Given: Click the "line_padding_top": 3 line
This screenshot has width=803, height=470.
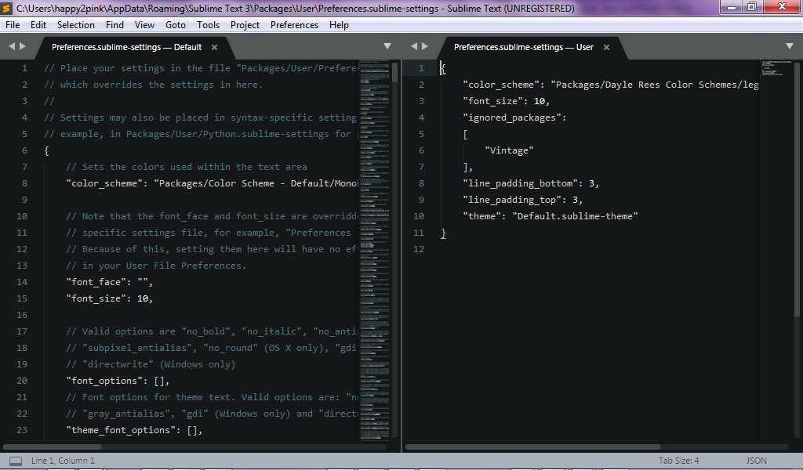Looking at the screenshot, I should (523, 200).
